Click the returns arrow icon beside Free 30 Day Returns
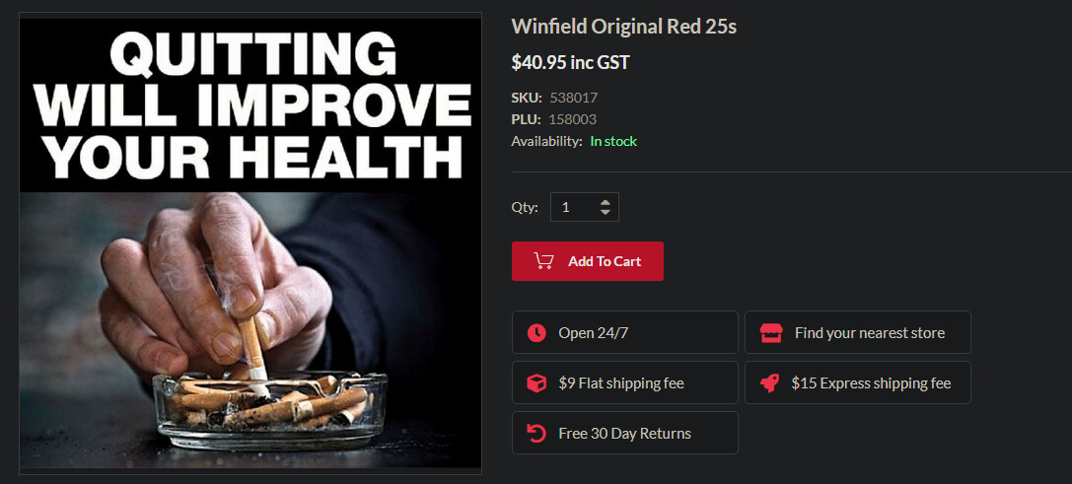The height and width of the screenshot is (484, 1072). [536, 433]
